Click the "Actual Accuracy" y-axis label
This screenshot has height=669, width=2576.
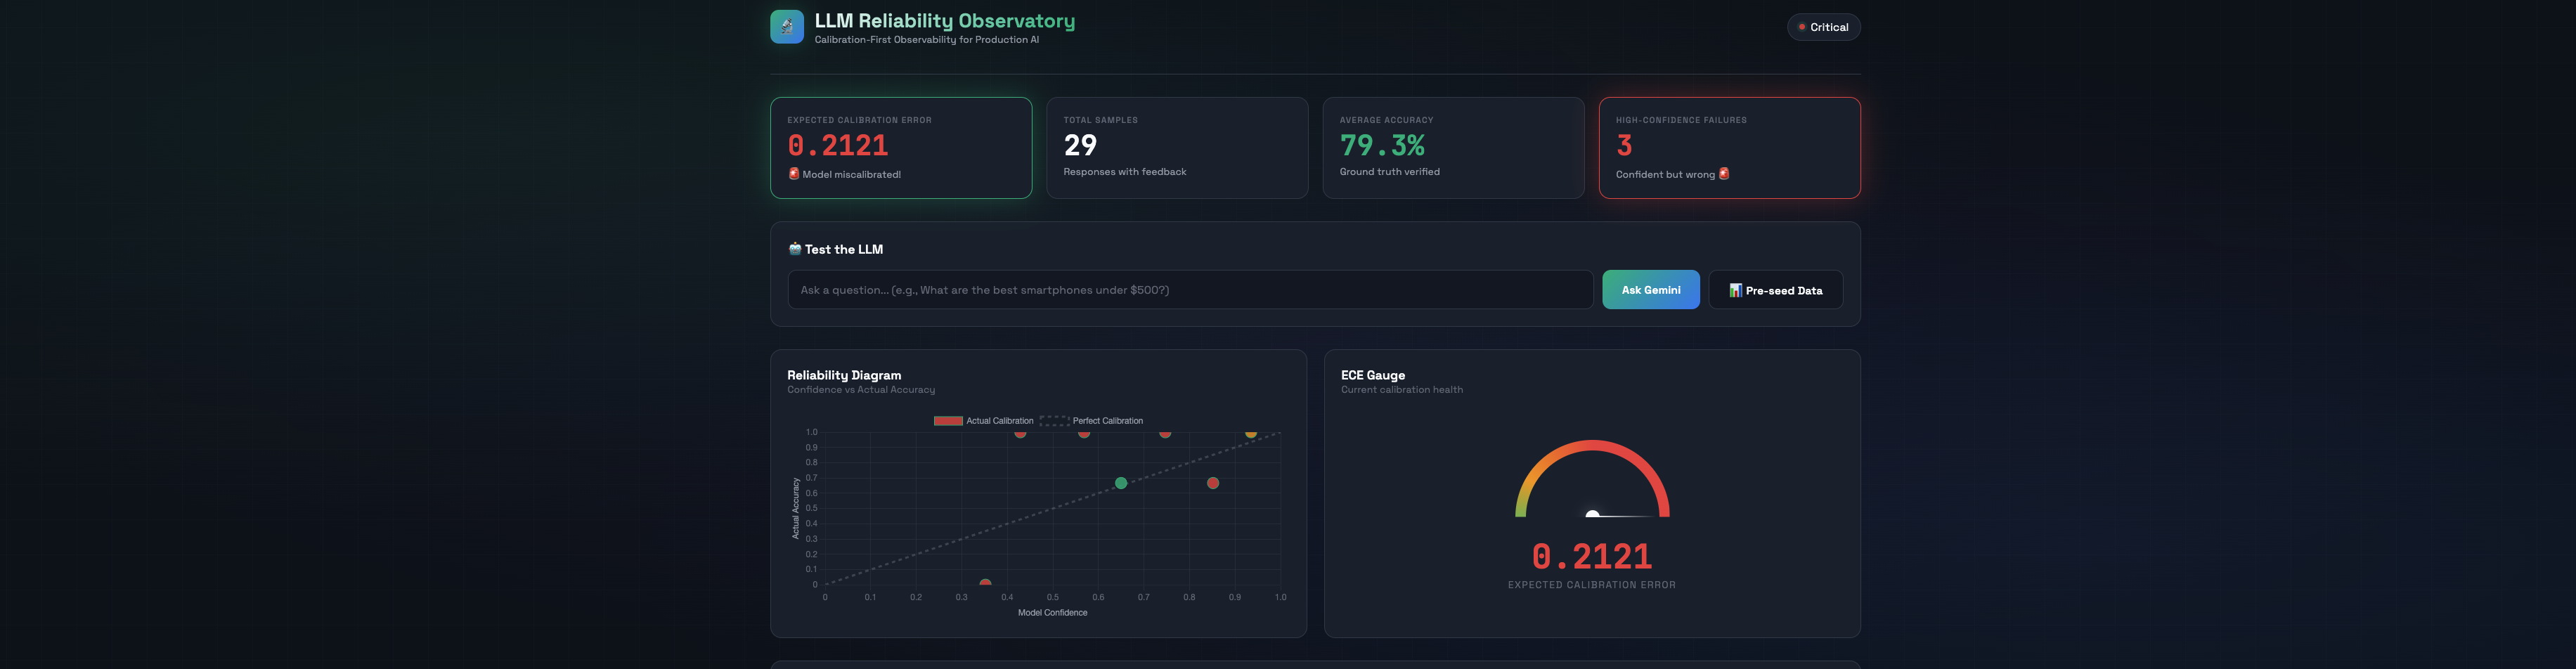[796, 508]
